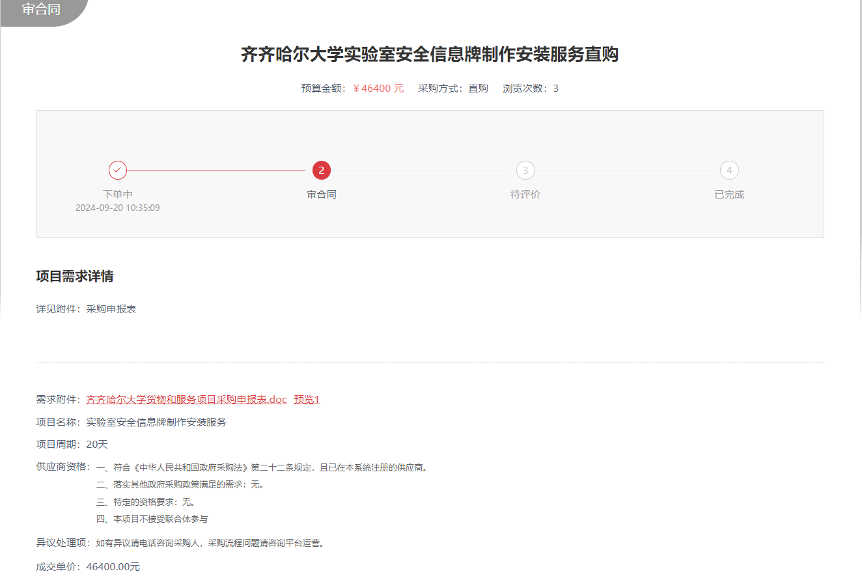Click the step 3 circle icon
This screenshot has width=862, height=580.
pos(525,171)
